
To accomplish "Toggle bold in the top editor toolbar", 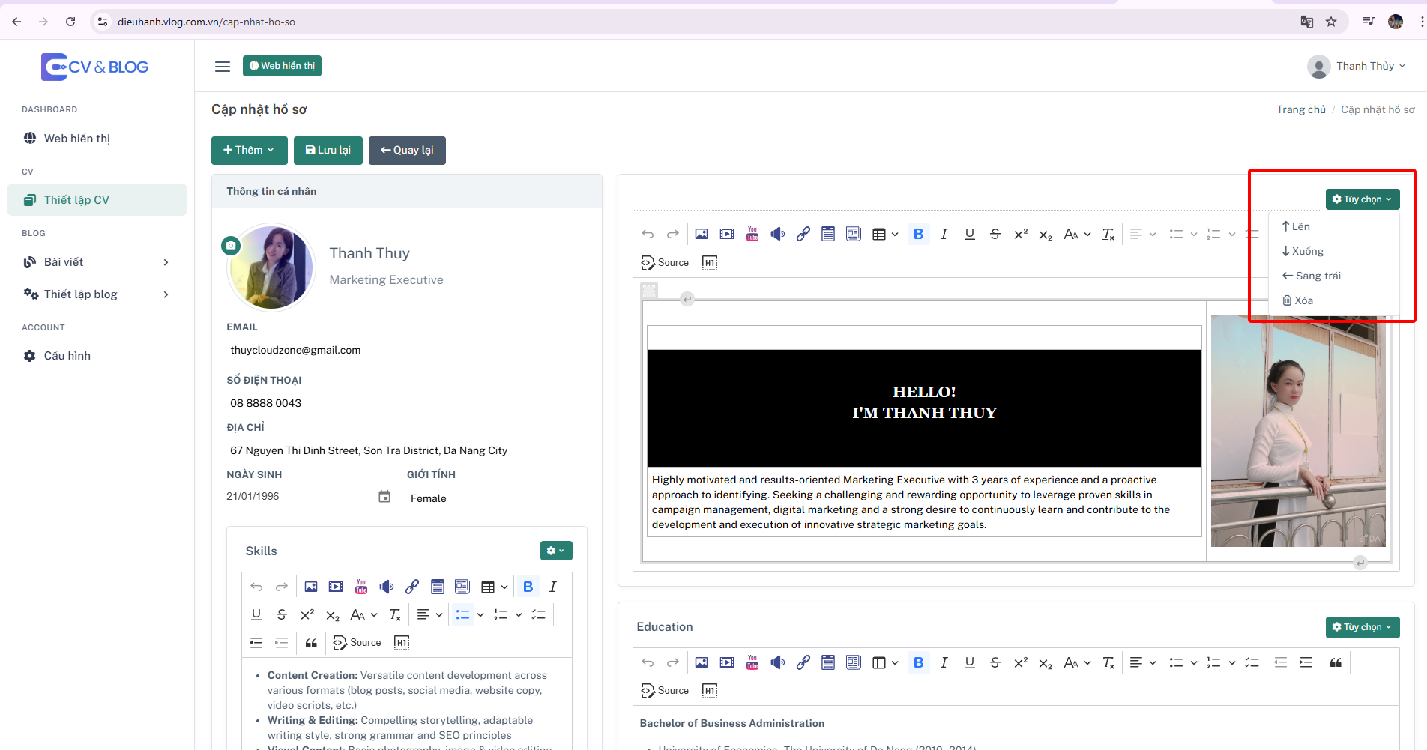I will (919, 235).
